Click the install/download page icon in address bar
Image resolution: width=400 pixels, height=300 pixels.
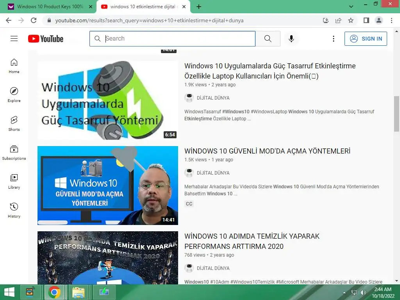point(326,20)
